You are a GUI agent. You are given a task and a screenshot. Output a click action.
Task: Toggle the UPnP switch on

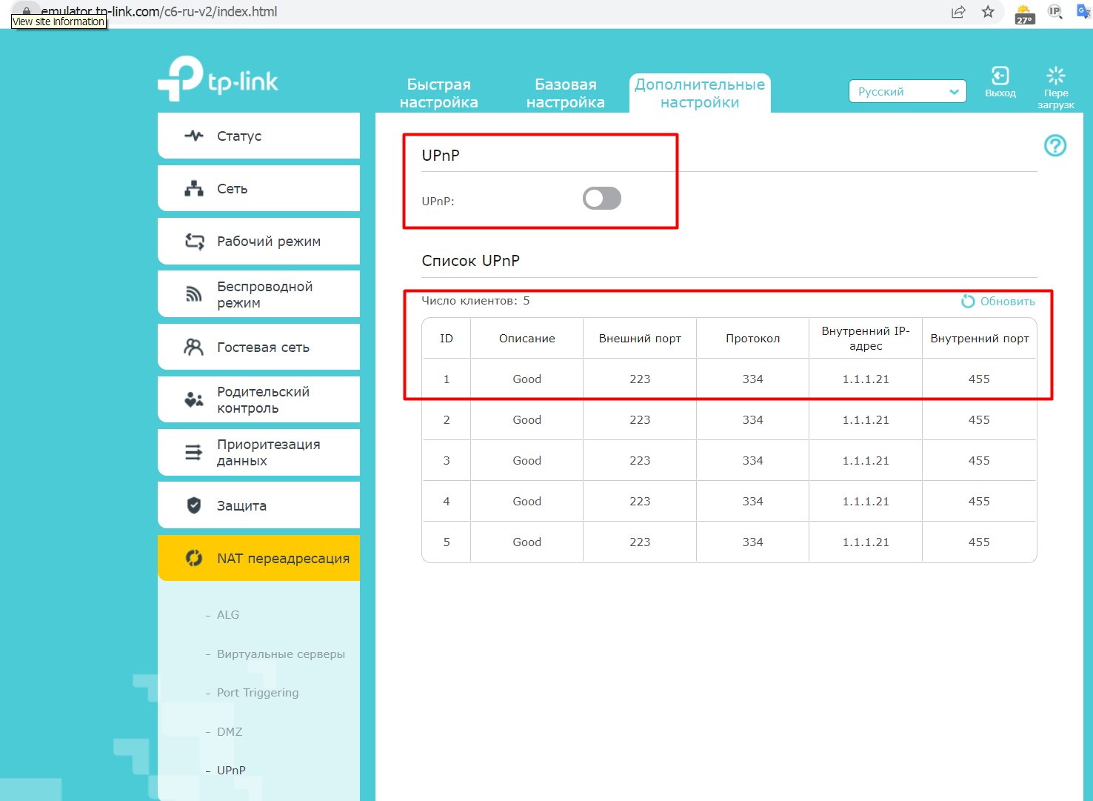pos(601,199)
